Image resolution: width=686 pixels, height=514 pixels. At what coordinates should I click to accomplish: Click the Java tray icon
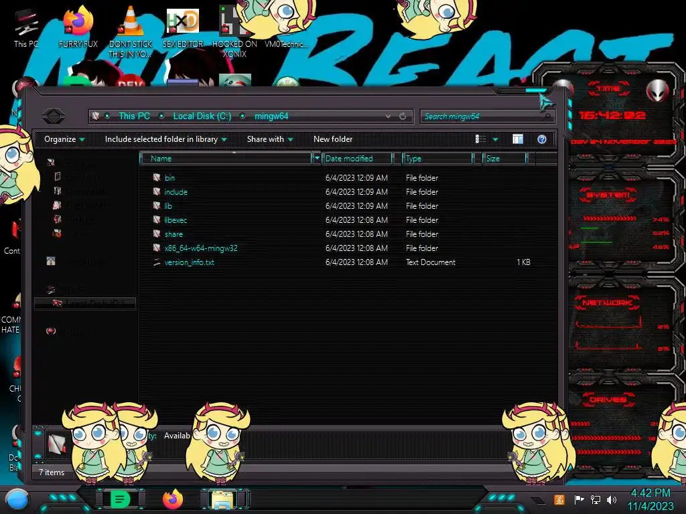tap(559, 499)
